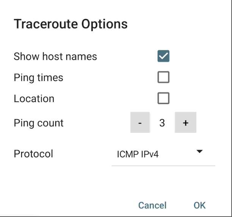Click empty dialog space left of Cancel
The image size is (232, 217).
pos(68,205)
